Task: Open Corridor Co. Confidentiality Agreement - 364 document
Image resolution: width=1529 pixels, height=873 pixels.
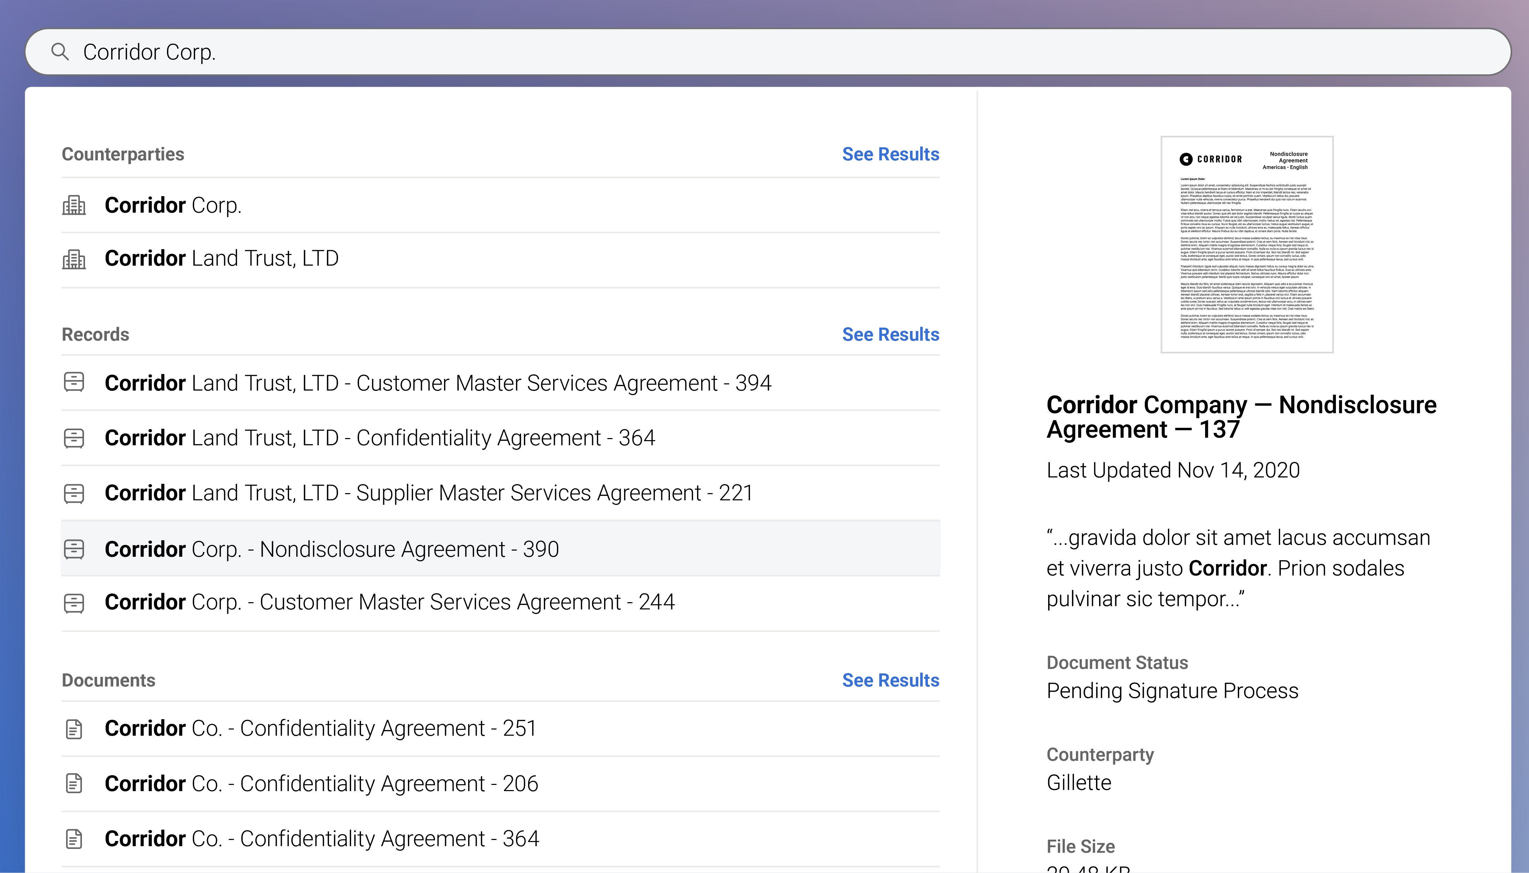Action: click(322, 839)
